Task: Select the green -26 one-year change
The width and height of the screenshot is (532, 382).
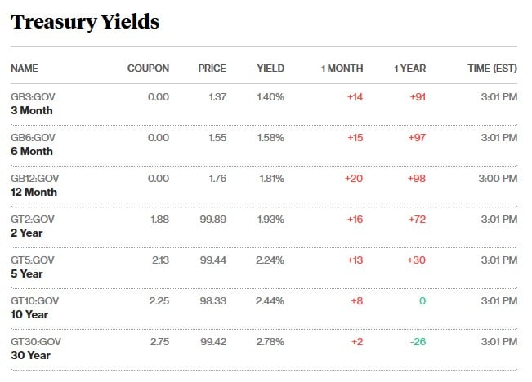Action: (417, 342)
